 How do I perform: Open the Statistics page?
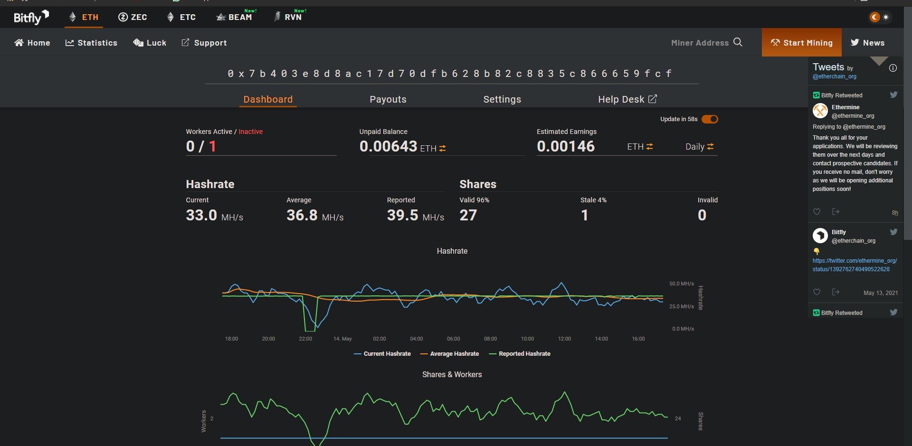[91, 43]
